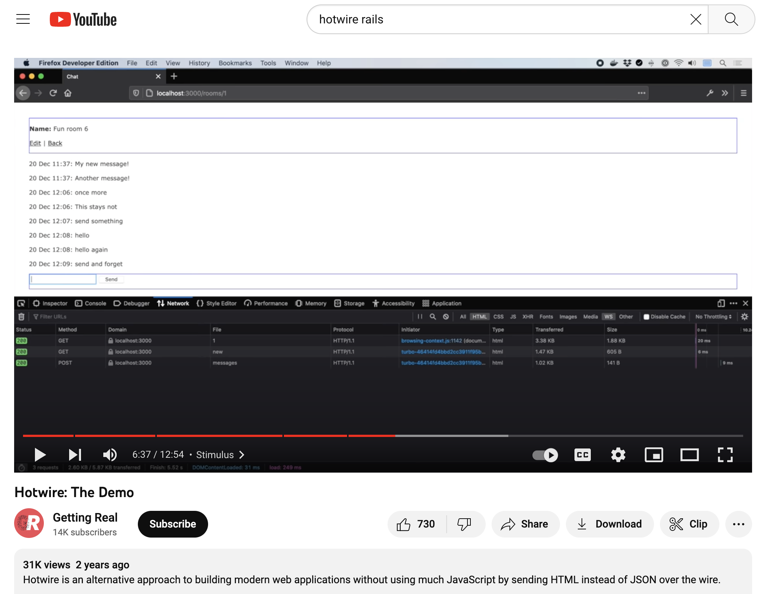
Task: Click the Back link under Fun room 6
Action: [x=55, y=143]
